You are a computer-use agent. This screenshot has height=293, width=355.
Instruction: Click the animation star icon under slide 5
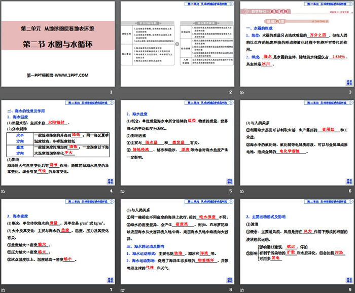[x=123, y=192]
